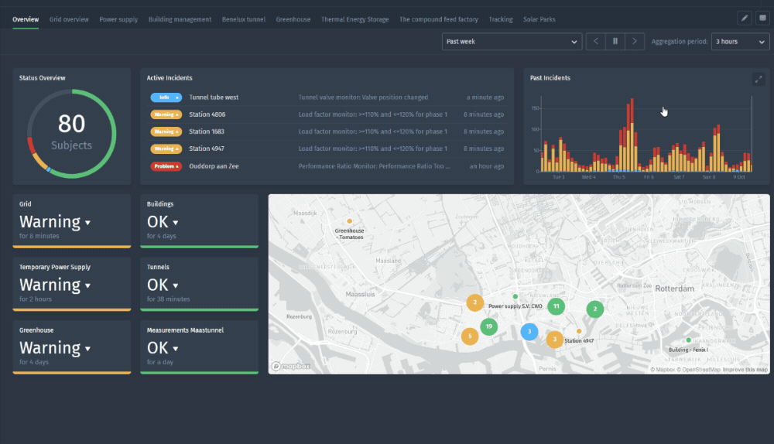Advance to the next time period arrow

point(635,42)
